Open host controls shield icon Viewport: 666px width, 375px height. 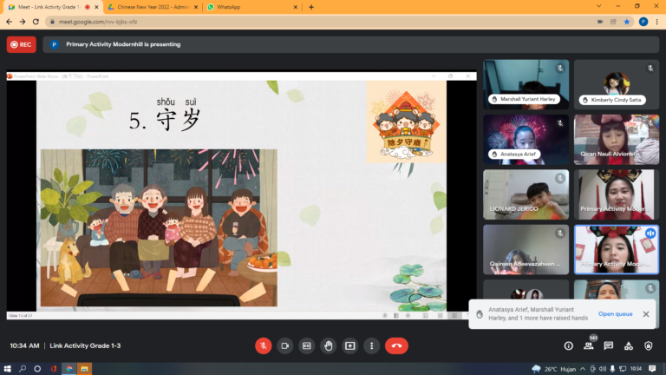pos(649,345)
